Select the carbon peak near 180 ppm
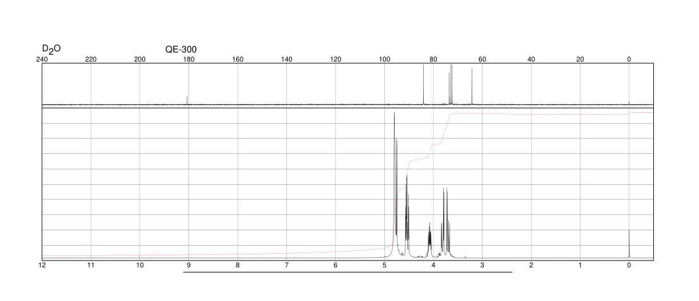Screen dimensions: 699x301 (x=187, y=100)
